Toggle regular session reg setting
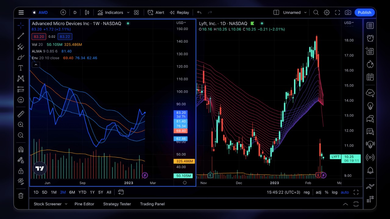Screen dimensions: 390x219 pyautogui.click(x=307, y=192)
